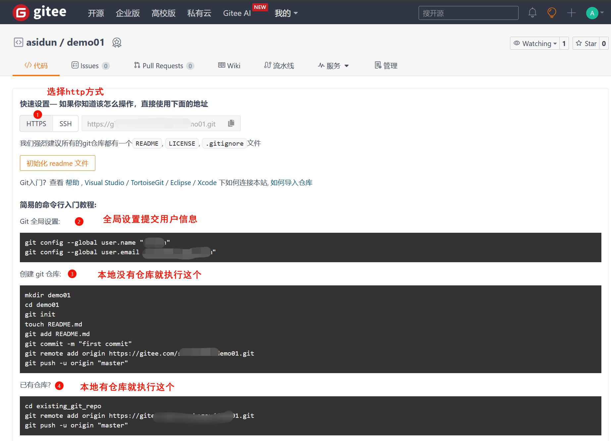Screen dimensions: 611x441
Task: Open Gitee AI navigation item
Action: point(237,13)
